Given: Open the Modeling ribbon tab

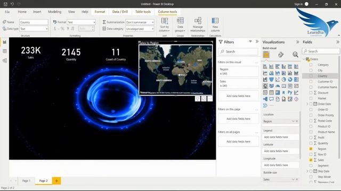Looking at the screenshot, I should pos(54,12).
